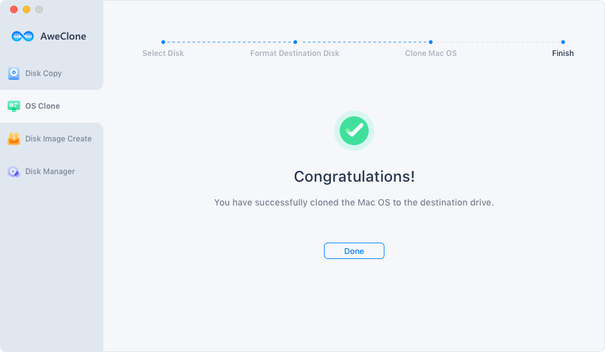The width and height of the screenshot is (605, 352).
Task: Click the Finish step dot
Action: [563, 42]
